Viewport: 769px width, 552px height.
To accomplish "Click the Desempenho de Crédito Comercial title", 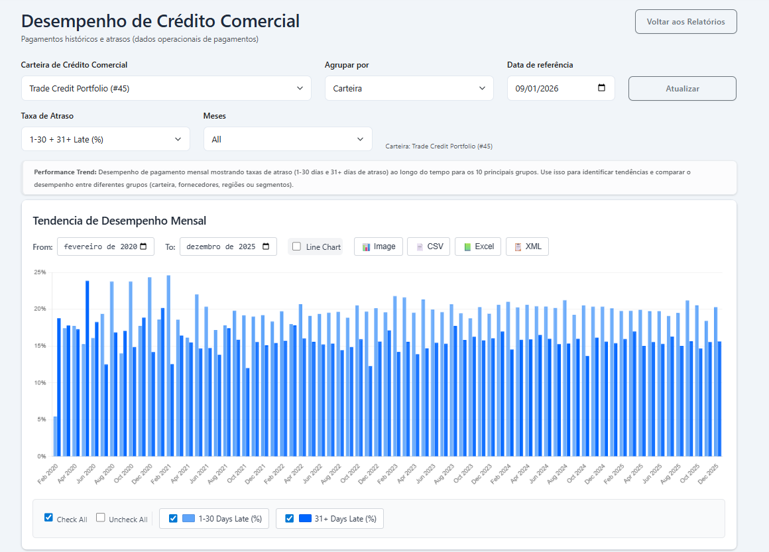I will coord(160,21).
